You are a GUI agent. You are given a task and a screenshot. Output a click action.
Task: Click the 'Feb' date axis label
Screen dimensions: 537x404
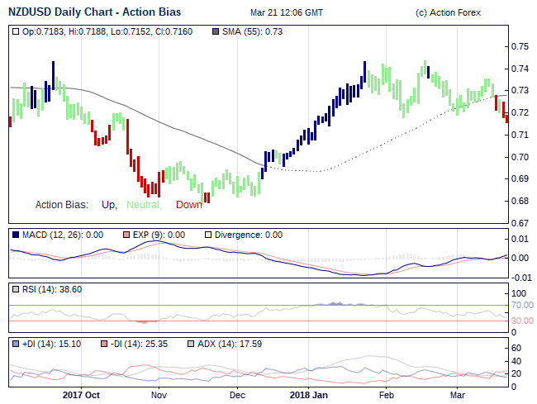coord(387,395)
